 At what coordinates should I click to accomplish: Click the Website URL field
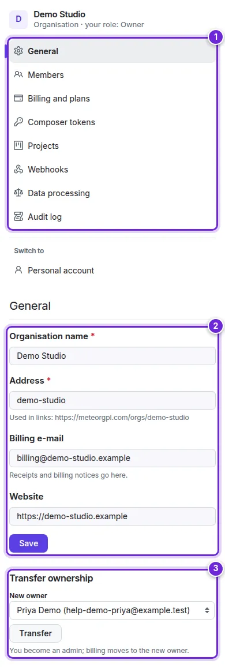(112, 516)
